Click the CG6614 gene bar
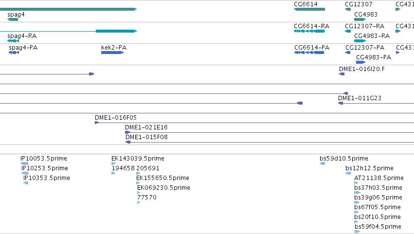 [x=309, y=9]
